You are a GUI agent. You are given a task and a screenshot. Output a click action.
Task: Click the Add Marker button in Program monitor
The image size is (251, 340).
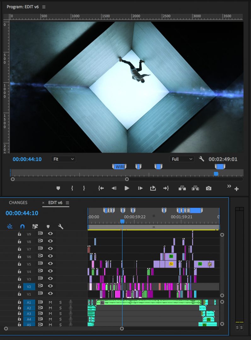58,188
